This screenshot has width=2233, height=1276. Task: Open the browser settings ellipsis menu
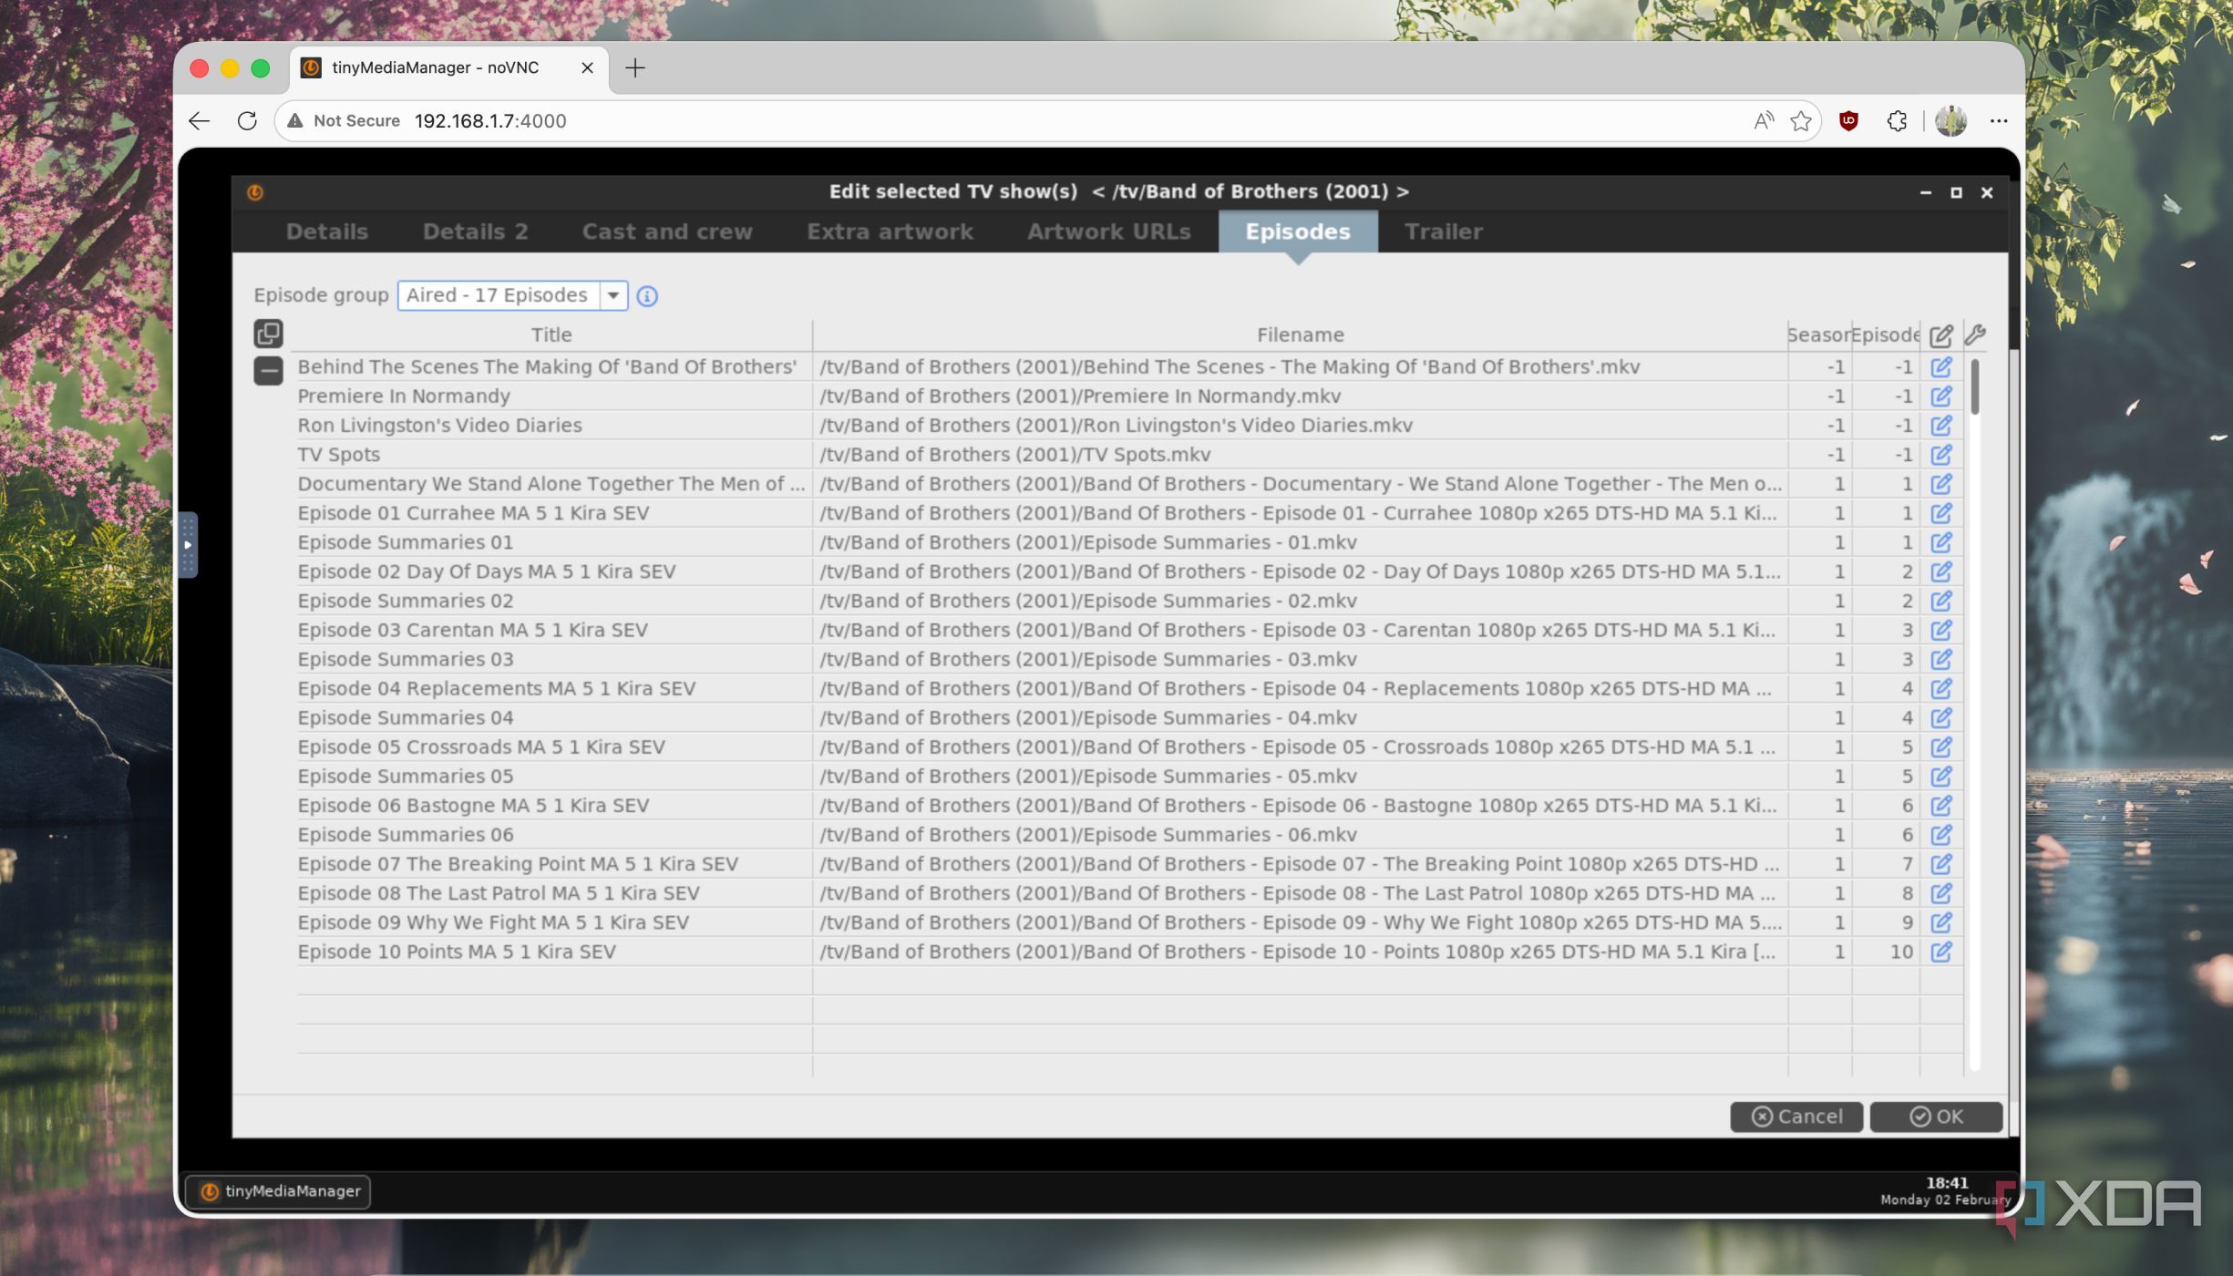pos(1999,120)
